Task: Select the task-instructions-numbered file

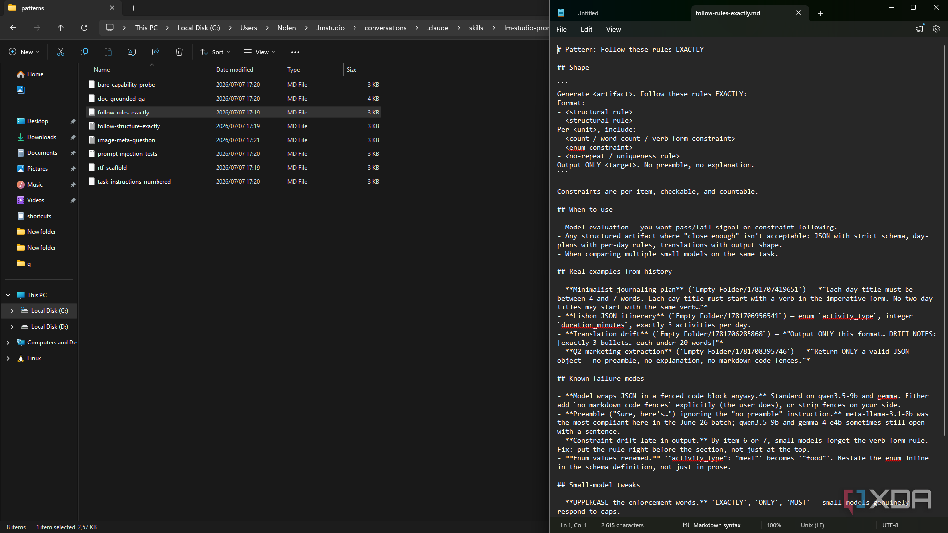Action: tap(234, 182)
